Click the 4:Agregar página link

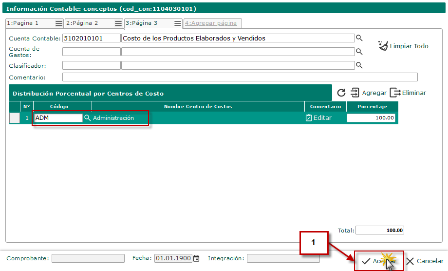[211, 23]
